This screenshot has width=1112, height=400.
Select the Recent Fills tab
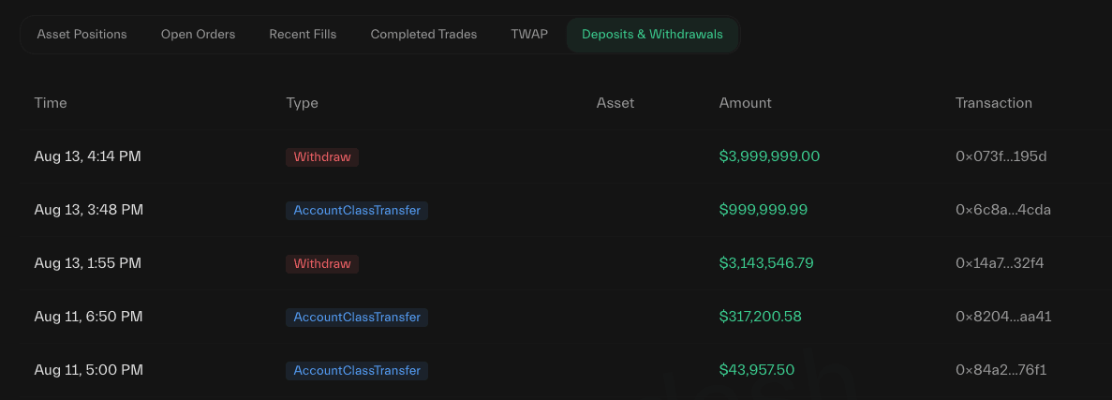click(x=303, y=34)
